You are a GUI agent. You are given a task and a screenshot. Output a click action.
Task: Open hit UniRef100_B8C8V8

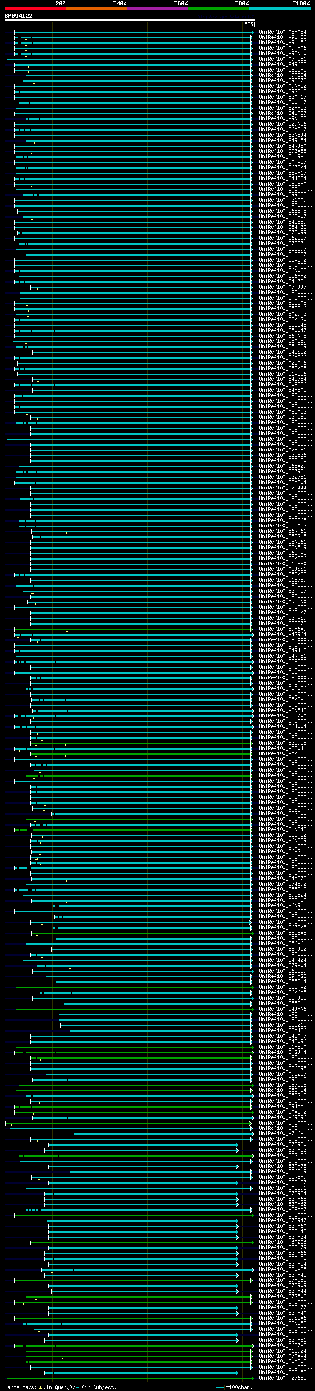click(283, 933)
